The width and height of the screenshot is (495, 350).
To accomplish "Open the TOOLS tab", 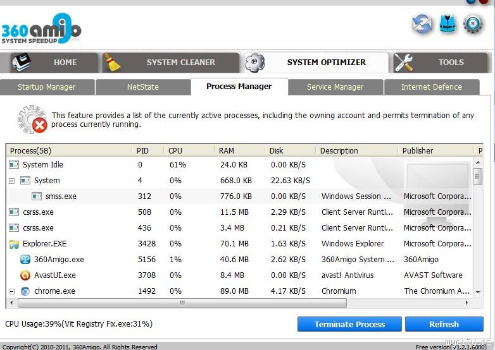I will 441,63.
